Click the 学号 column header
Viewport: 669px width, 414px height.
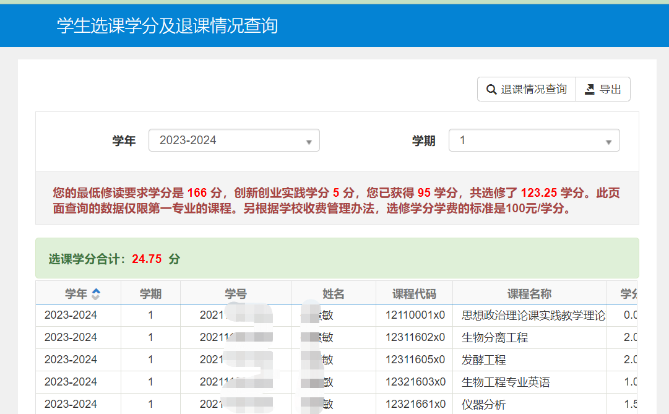point(235,294)
